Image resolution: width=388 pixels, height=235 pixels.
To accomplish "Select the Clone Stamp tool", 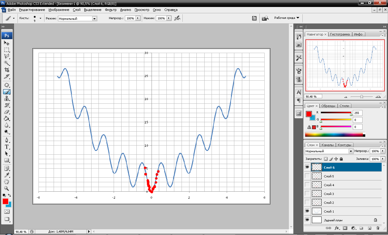I will pyautogui.click(x=7, y=99).
